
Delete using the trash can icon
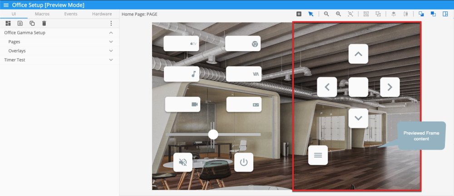click(44, 24)
